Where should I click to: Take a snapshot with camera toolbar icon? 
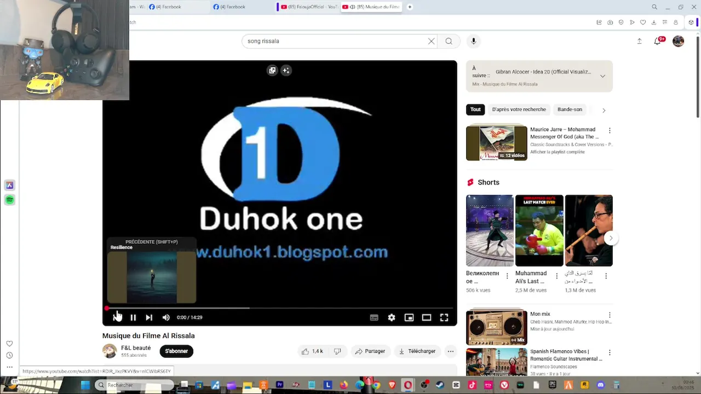click(610, 22)
